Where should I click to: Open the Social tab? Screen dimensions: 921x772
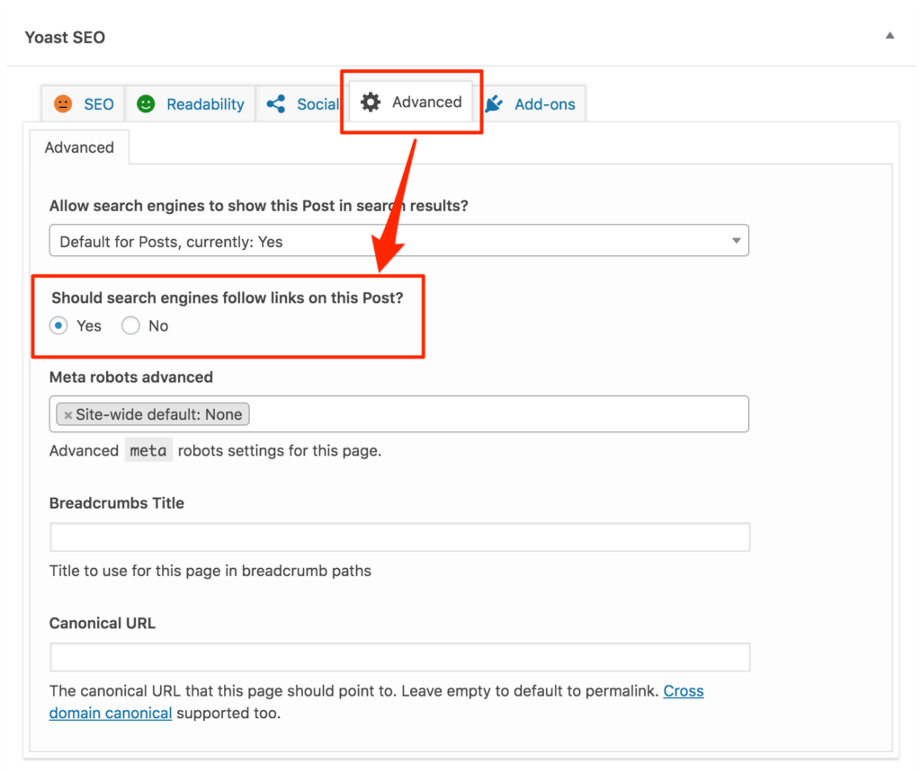[302, 104]
